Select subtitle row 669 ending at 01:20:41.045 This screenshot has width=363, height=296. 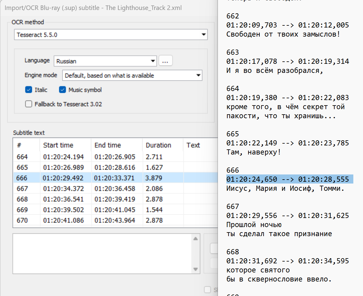coord(115,210)
